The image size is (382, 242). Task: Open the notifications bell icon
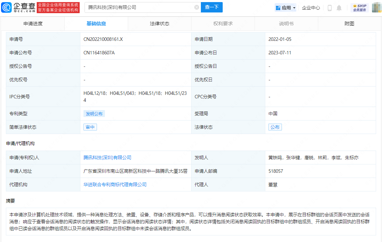click(339, 8)
